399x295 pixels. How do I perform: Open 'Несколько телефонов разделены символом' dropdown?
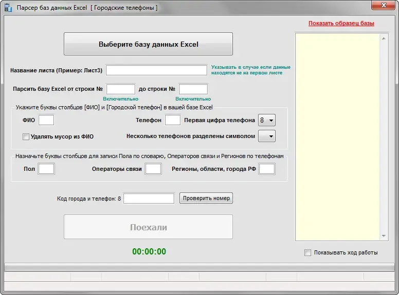coord(267,136)
